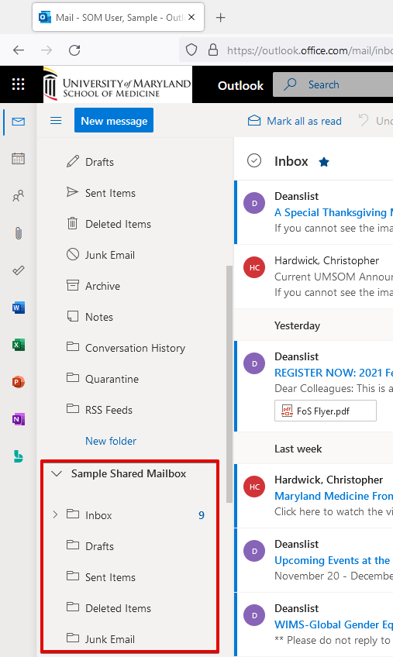
Task: Click Outlook app title
Action: (x=240, y=85)
